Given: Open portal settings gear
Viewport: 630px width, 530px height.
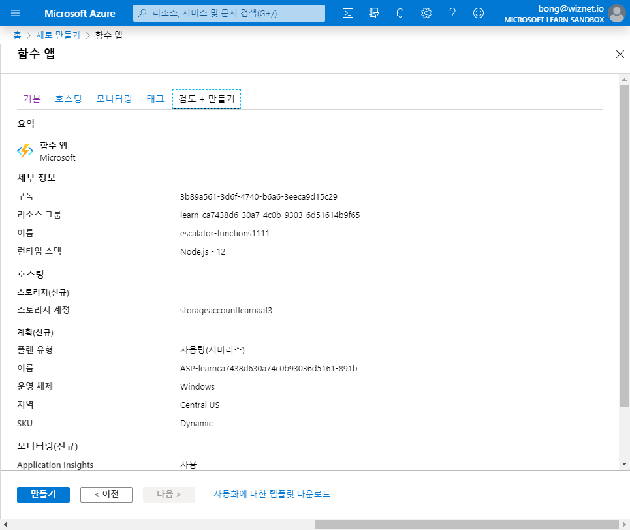Looking at the screenshot, I should click(426, 13).
